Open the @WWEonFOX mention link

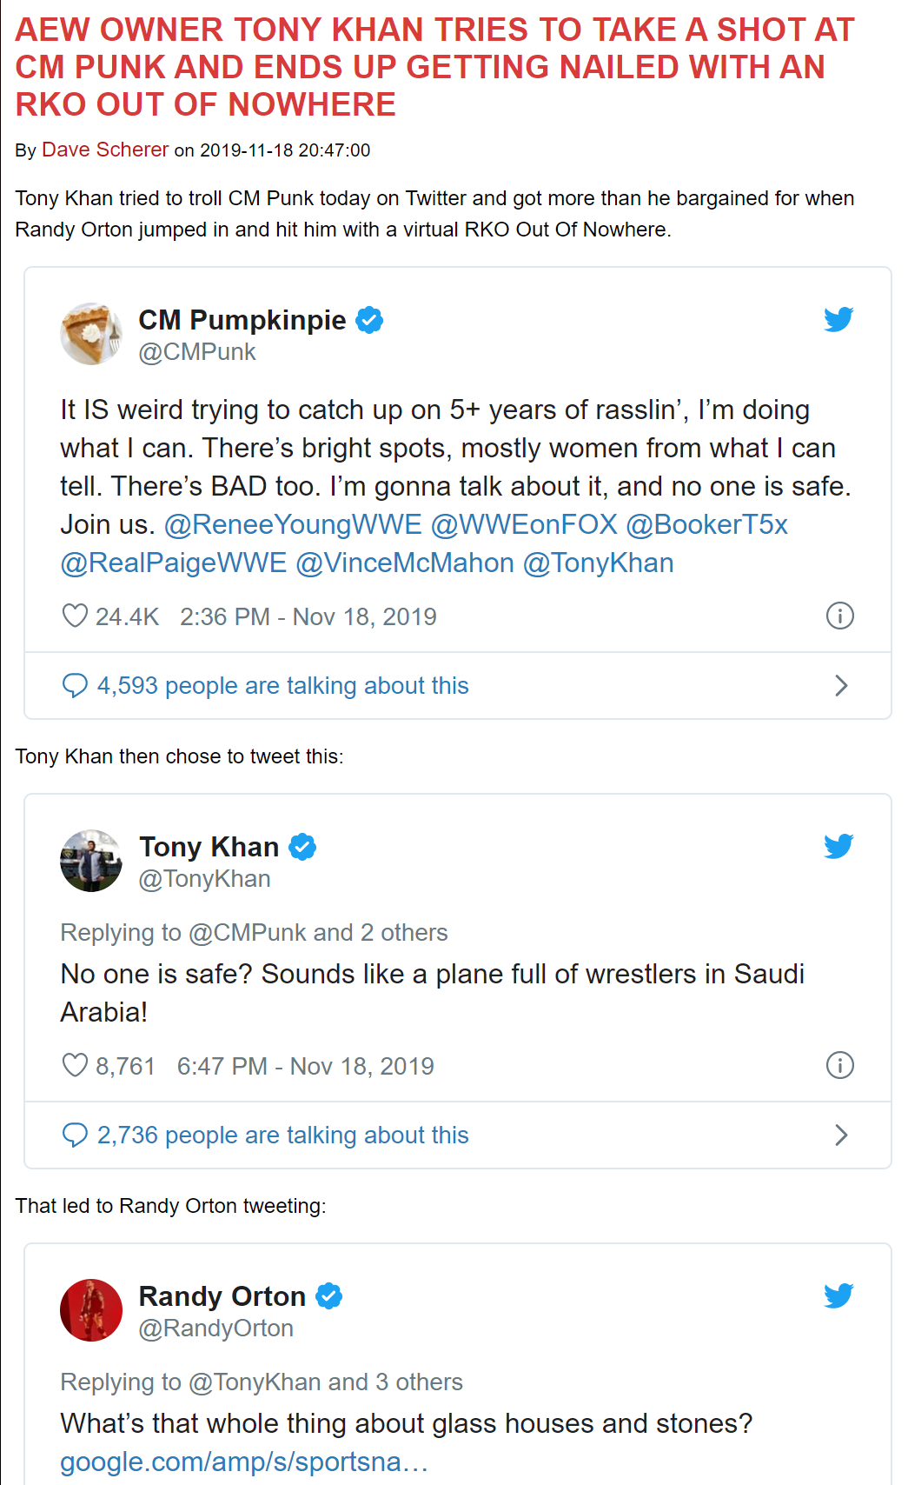click(524, 525)
